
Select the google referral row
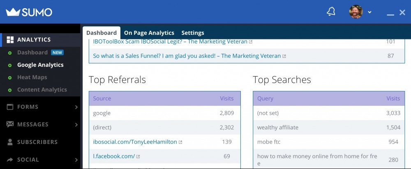pos(165,113)
